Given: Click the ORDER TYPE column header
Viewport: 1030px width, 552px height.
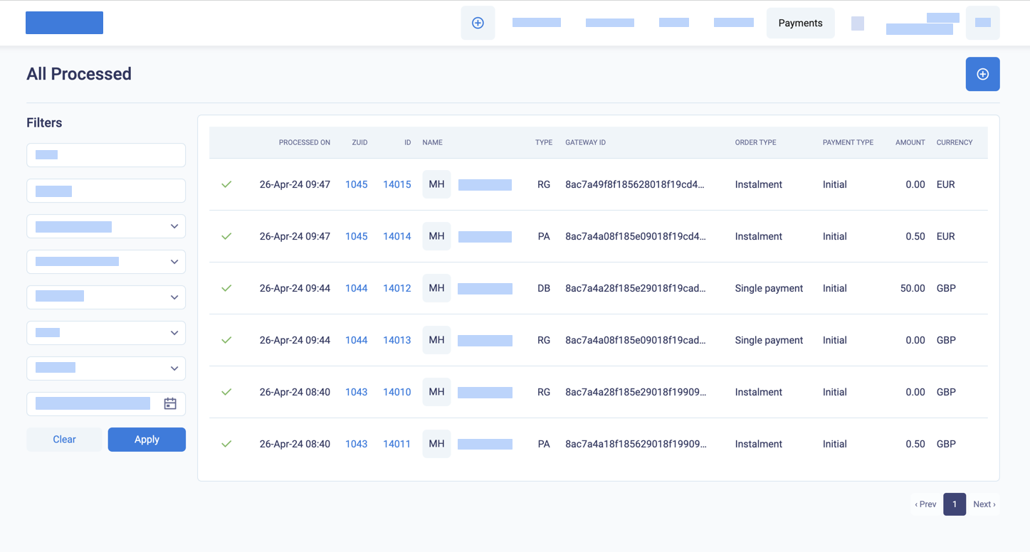Looking at the screenshot, I should (755, 142).
